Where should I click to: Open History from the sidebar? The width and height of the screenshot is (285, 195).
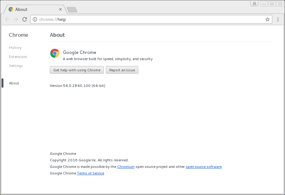15,48
